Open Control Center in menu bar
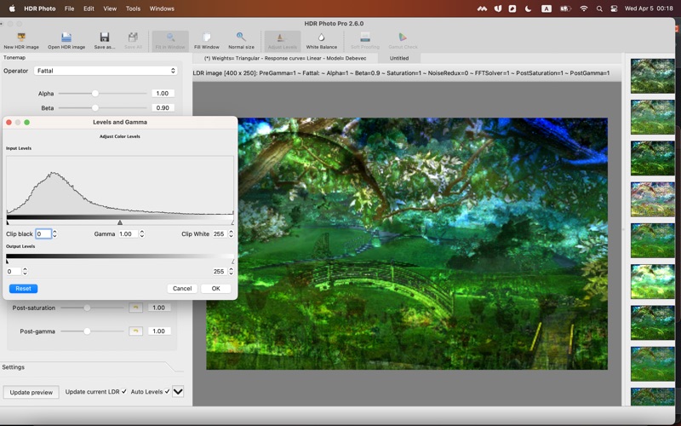The height and width of the screenshot is (426, 681). [614, 9]
